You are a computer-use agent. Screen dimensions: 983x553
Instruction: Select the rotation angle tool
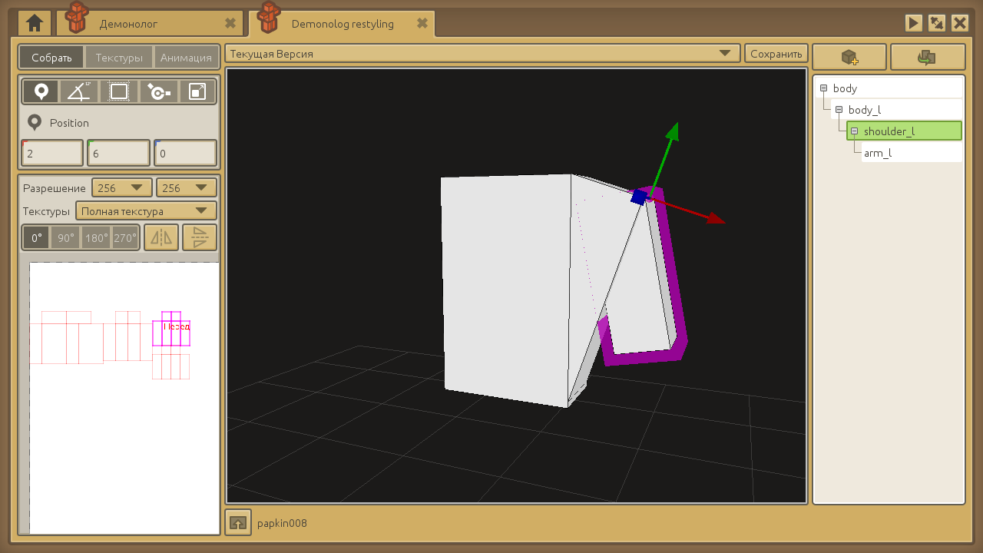pos(79,92)
